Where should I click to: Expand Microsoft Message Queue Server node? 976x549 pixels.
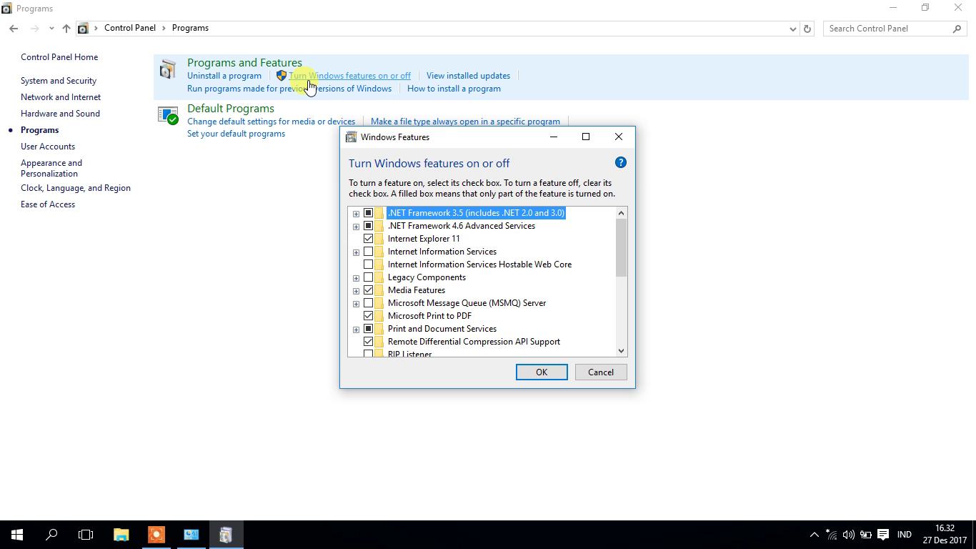tap(356, 303)
